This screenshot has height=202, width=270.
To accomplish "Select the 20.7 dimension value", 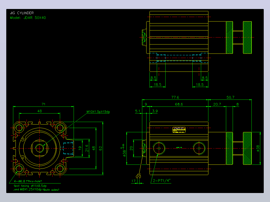I will coord(217,104).
